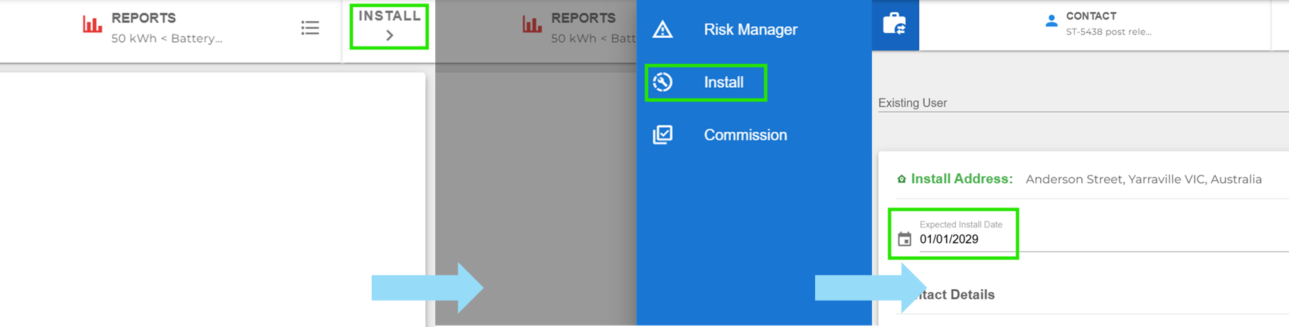Viewport: 1289px width, 327px height.
Task: Click the green home icon by Install Address
Action: click(901, 180)
